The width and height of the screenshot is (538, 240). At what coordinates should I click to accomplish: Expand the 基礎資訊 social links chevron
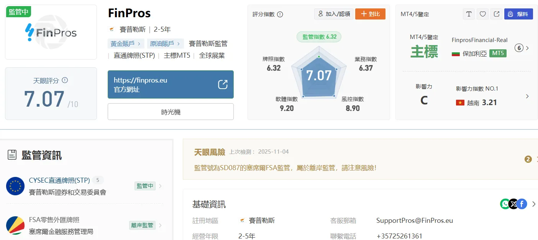pyautogui.click(x=534, y=204)
